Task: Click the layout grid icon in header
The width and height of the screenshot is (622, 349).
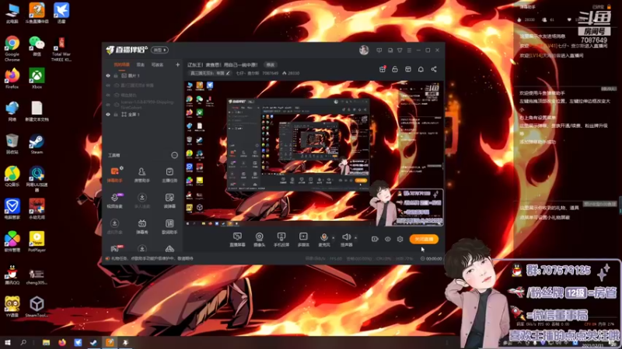Action: coord(407,69)
